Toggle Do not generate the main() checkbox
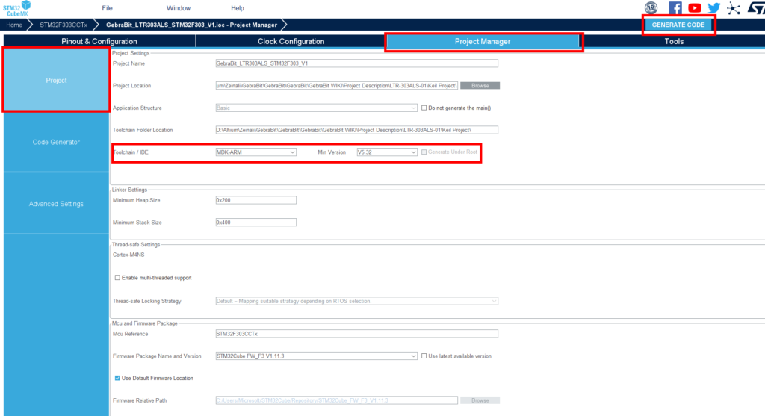This screenshot has height=416, width=765. [x=424, y=108]
